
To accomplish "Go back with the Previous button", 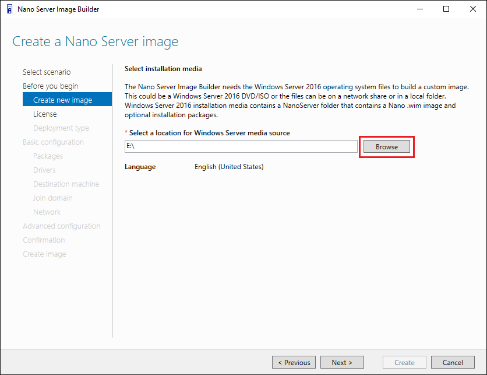I will 294,362.
